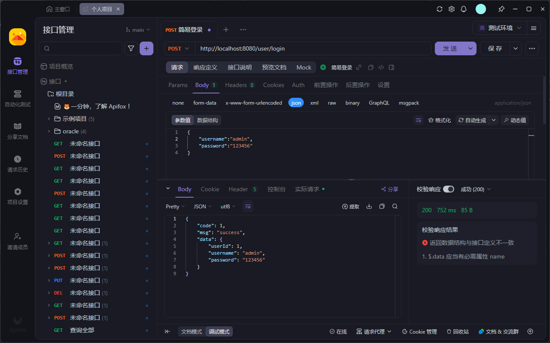Click the 提取 button in response toolbar
The image size is (550, 343).
(351, 207)
